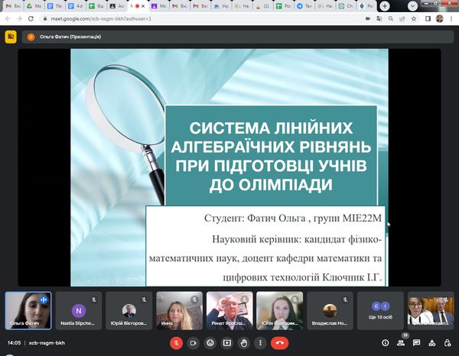This screenshot has width=459, height=356.
Task: Select Ольга Фатич video tile
Action: (28, 311)
